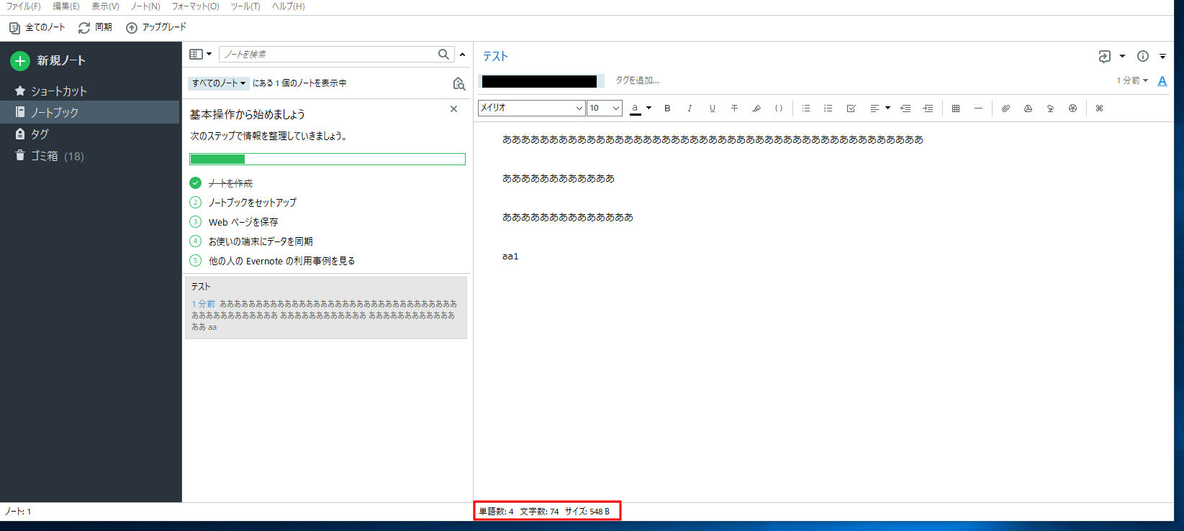The image size is (1184, 531).
Task: Toggle the bulleted list
Action: click(x=806, y=108)
